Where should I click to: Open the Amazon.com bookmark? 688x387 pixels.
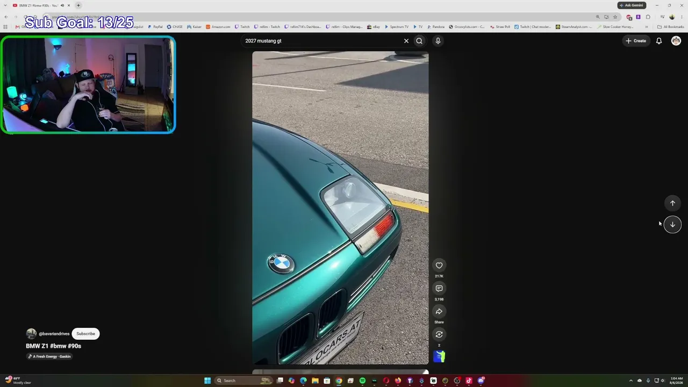(x=218, y=26)
